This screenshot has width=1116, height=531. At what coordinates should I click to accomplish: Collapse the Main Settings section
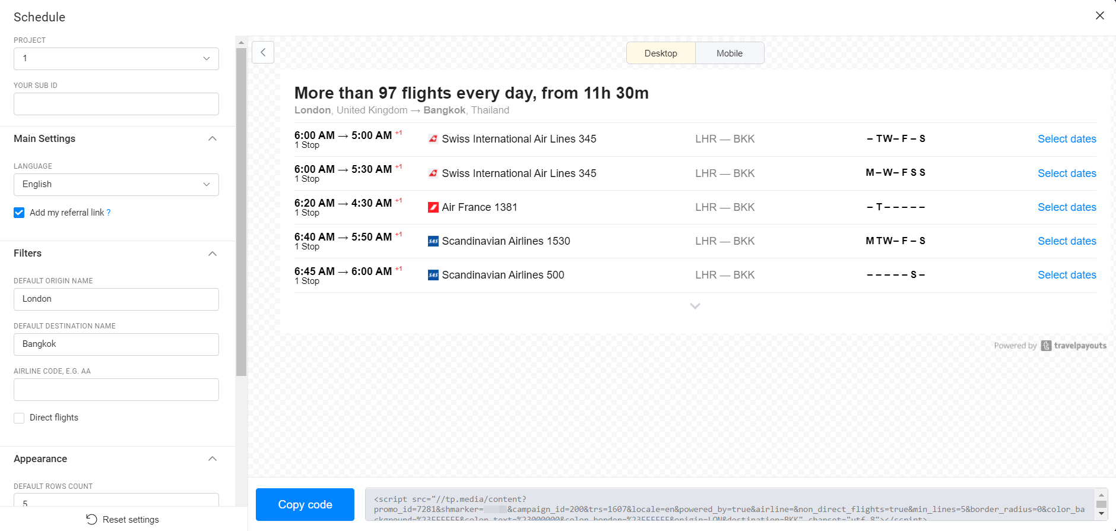click(213, 138)
